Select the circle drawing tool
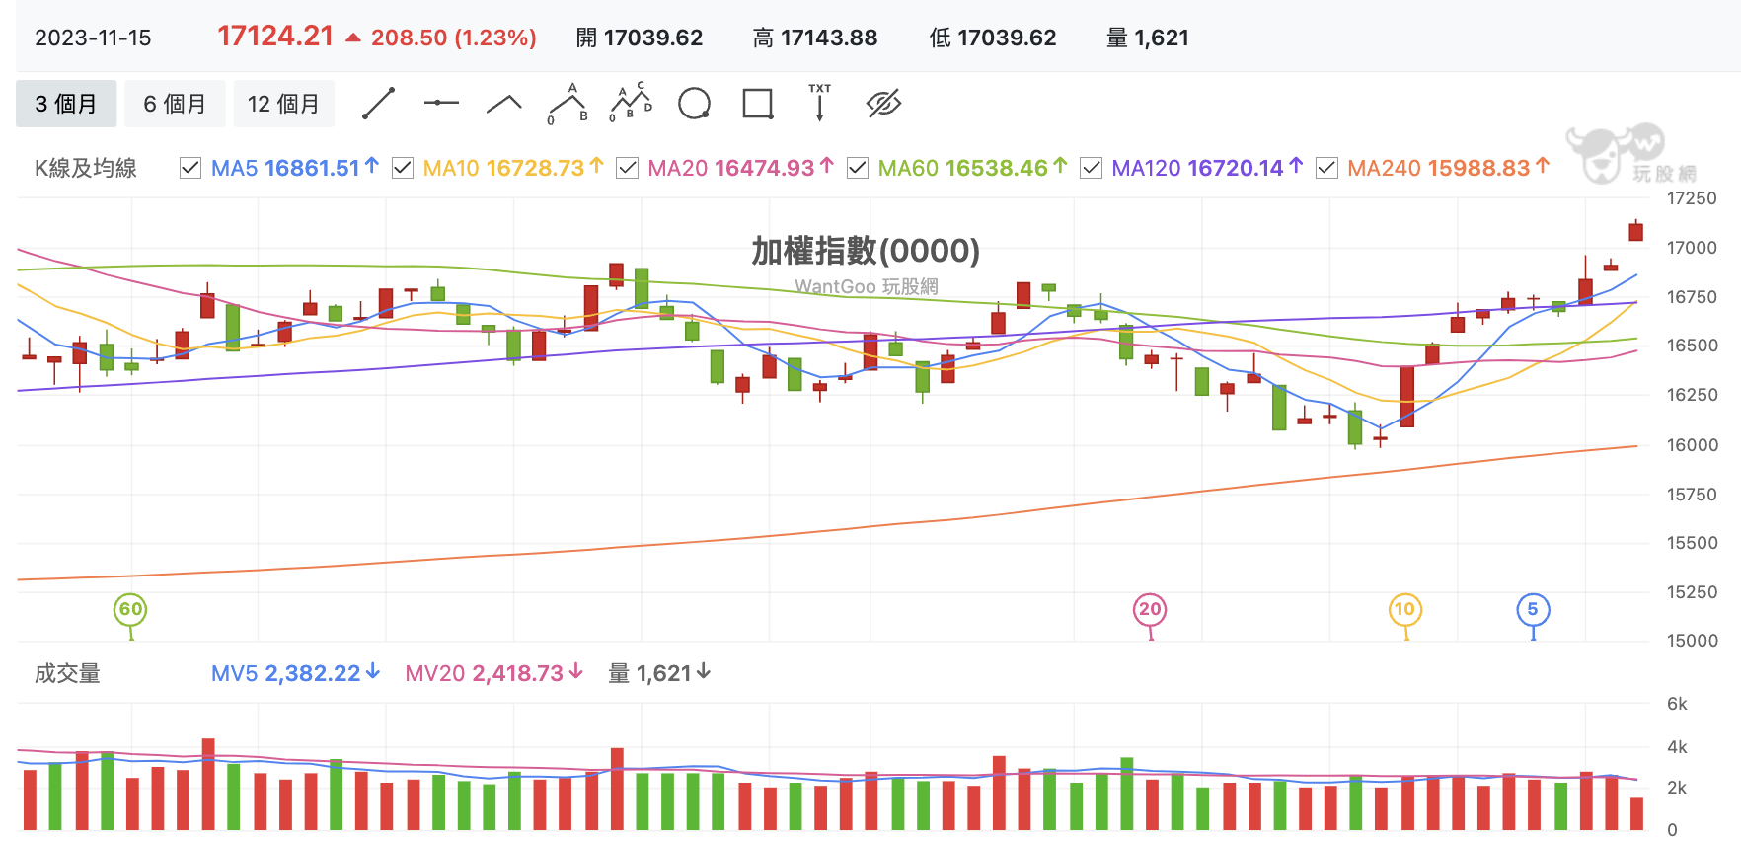1741x845 pixels. click(x=695, y=103)
